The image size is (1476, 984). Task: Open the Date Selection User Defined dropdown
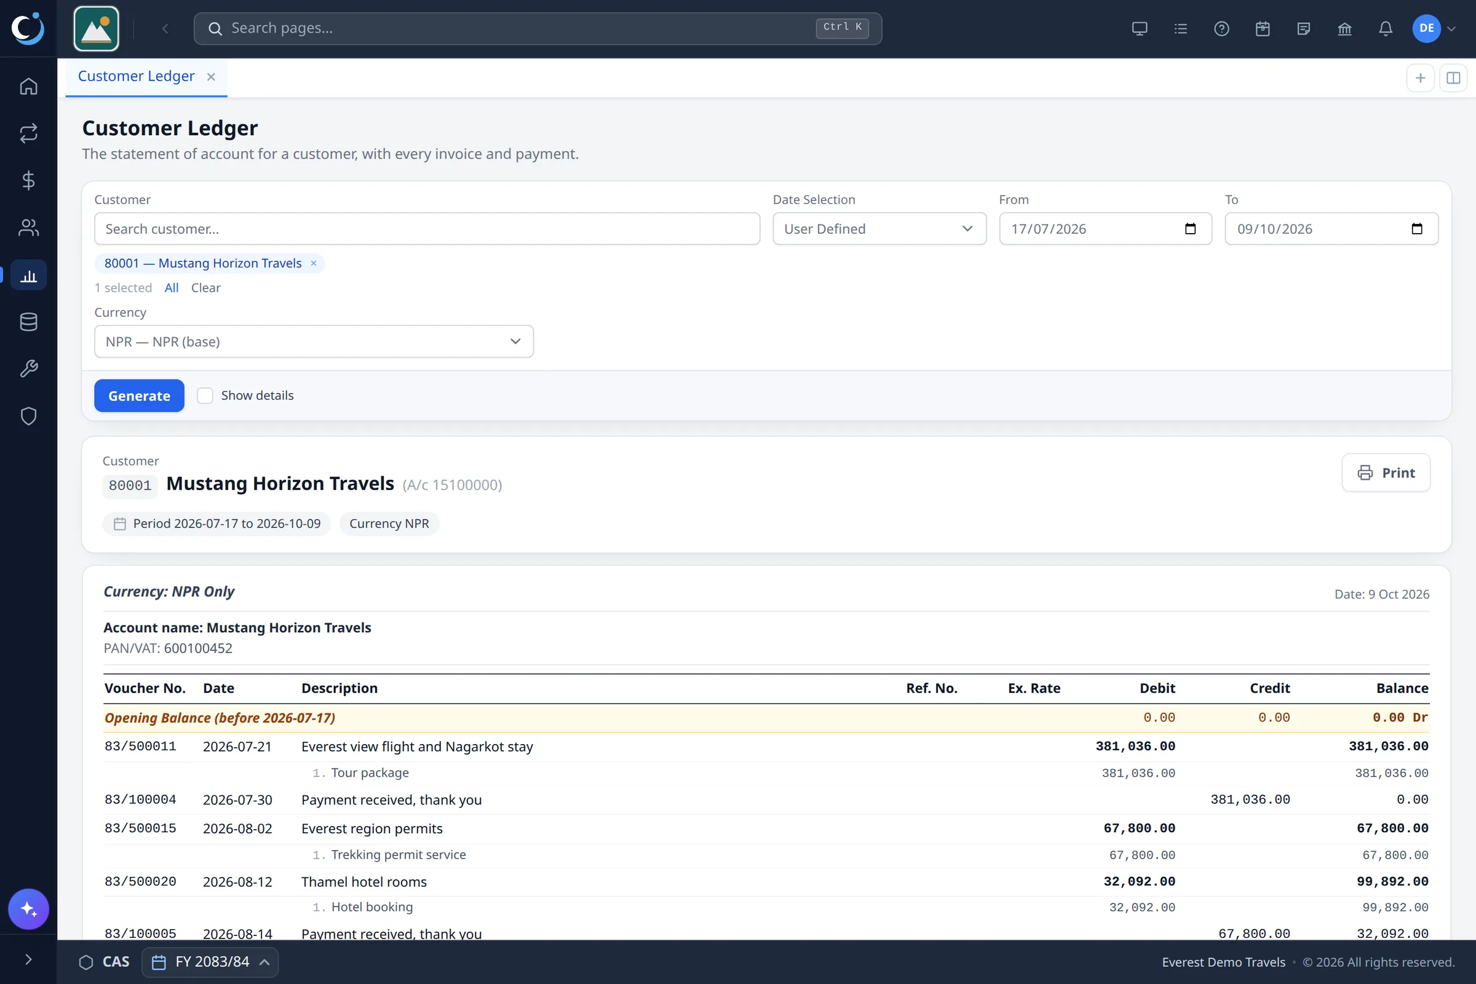[x=879, y=228]
